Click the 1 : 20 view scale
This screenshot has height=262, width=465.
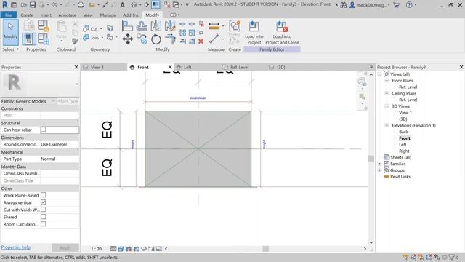tap(96, 249)
